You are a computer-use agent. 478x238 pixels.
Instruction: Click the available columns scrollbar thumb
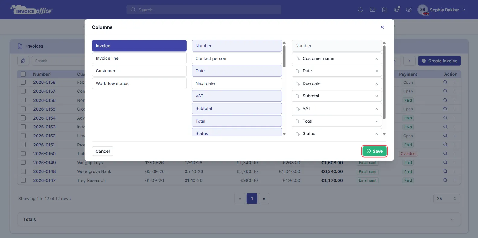[284, 56]
